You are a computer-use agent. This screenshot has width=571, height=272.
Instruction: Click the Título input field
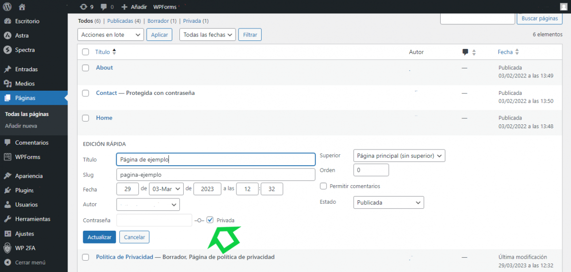[216, 159]
